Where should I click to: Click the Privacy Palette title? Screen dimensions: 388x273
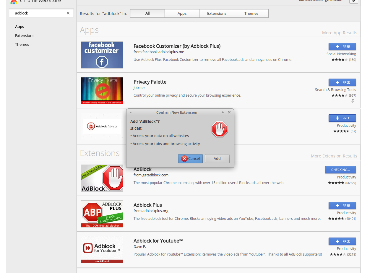[150, 82]
